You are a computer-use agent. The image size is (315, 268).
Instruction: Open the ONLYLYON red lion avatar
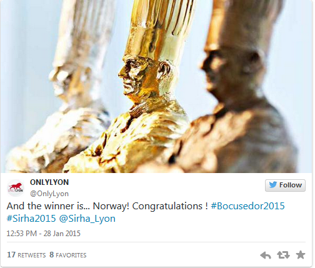click(x=16, y=188)
